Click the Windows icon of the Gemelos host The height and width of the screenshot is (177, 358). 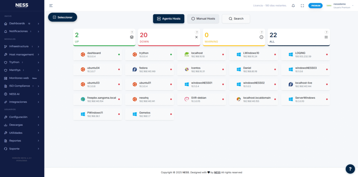[x=135, y=114]
